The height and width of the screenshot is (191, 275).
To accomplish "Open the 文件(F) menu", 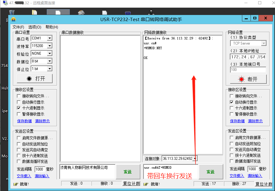I will pyautogui.click(x=18, y=27).
